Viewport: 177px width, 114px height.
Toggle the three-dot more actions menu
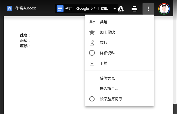148,9
